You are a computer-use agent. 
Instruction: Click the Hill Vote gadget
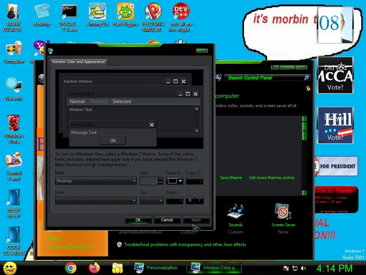(335, 125)
